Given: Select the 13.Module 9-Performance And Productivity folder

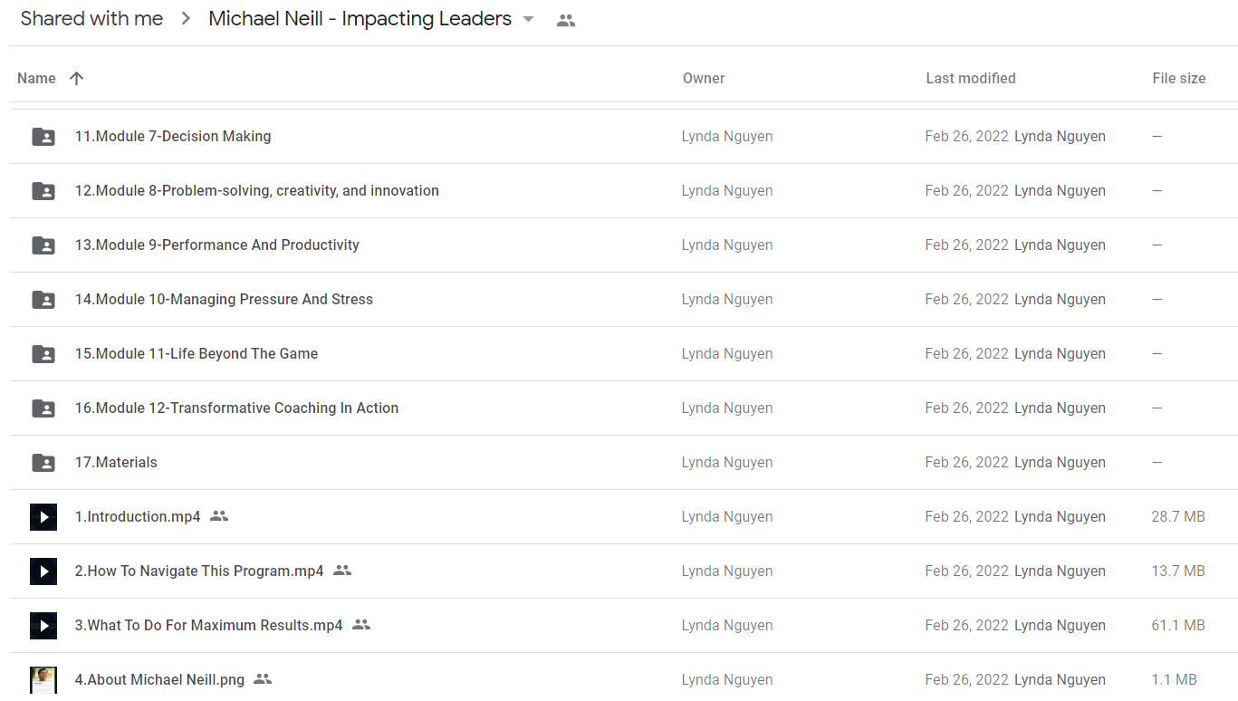Looking at the screenshot, I should pos(624,245).
